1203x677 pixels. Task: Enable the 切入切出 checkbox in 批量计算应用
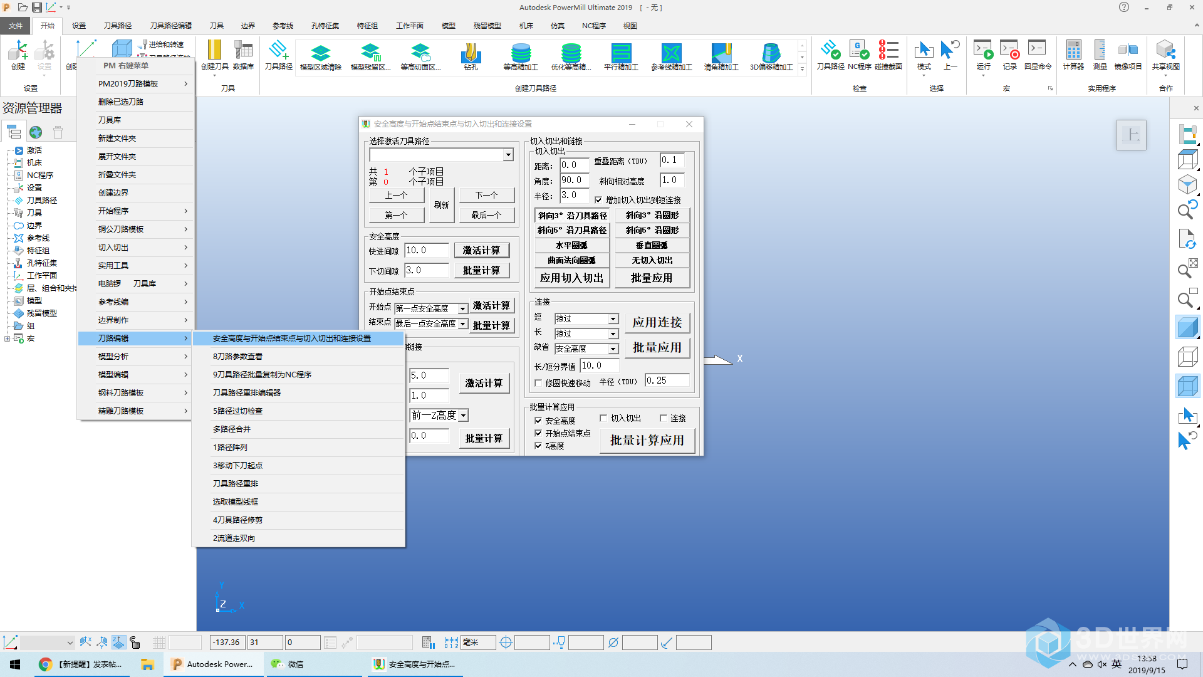click(603, 418)
